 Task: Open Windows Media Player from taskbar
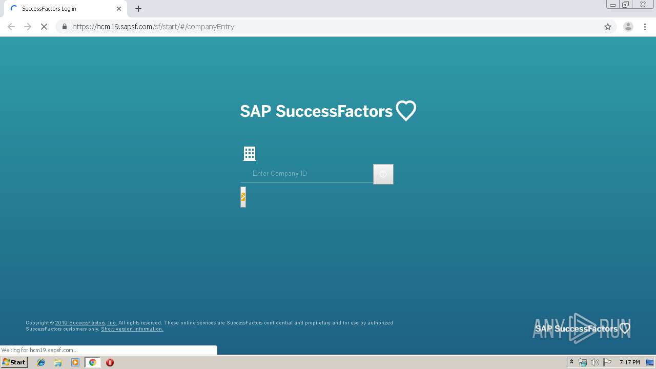point(75,362)
